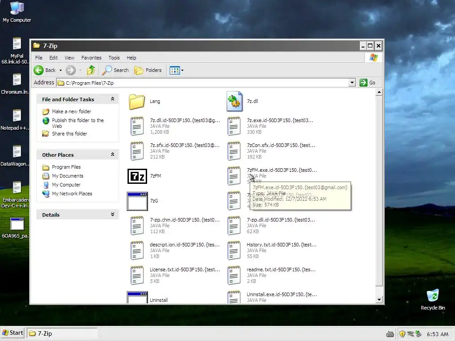Click Publish this folder to the Web
The height and width of the screenshot is (341, 455).
(78, 123)
